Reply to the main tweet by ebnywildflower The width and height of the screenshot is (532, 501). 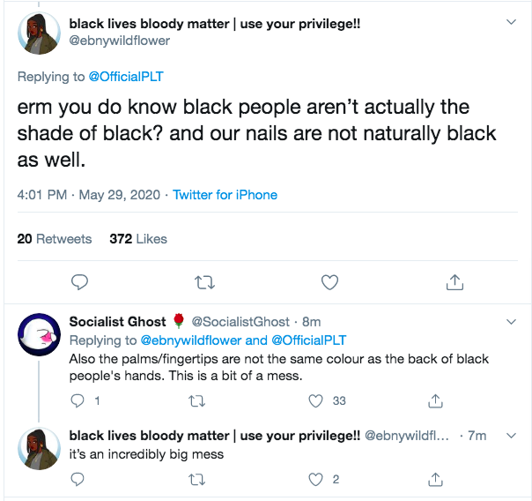(80, 282)
